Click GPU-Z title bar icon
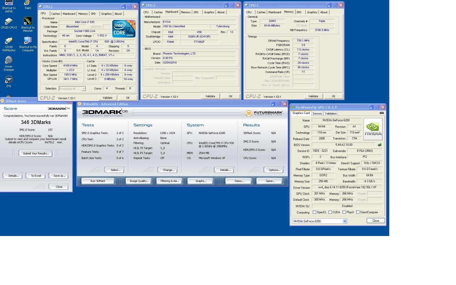 [x=293, y=107]
